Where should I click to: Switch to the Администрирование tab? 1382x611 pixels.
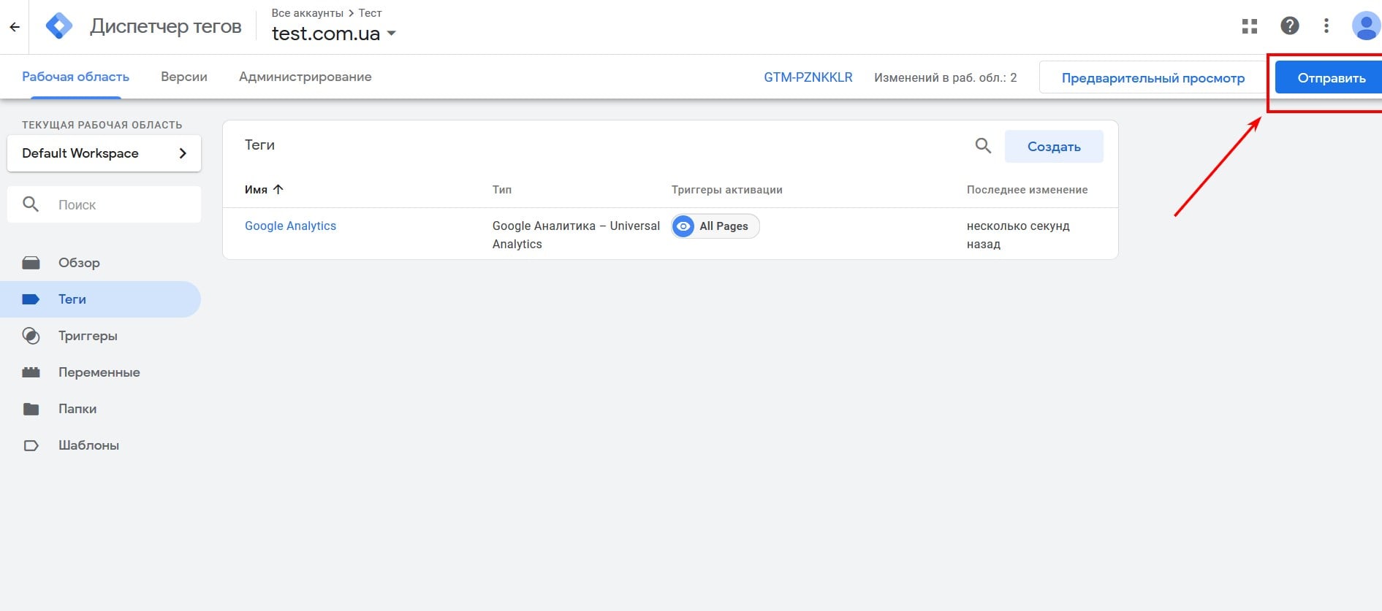click(x=305, y=77)
